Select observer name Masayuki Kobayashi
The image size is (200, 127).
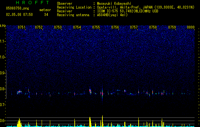tap(114, 3)
